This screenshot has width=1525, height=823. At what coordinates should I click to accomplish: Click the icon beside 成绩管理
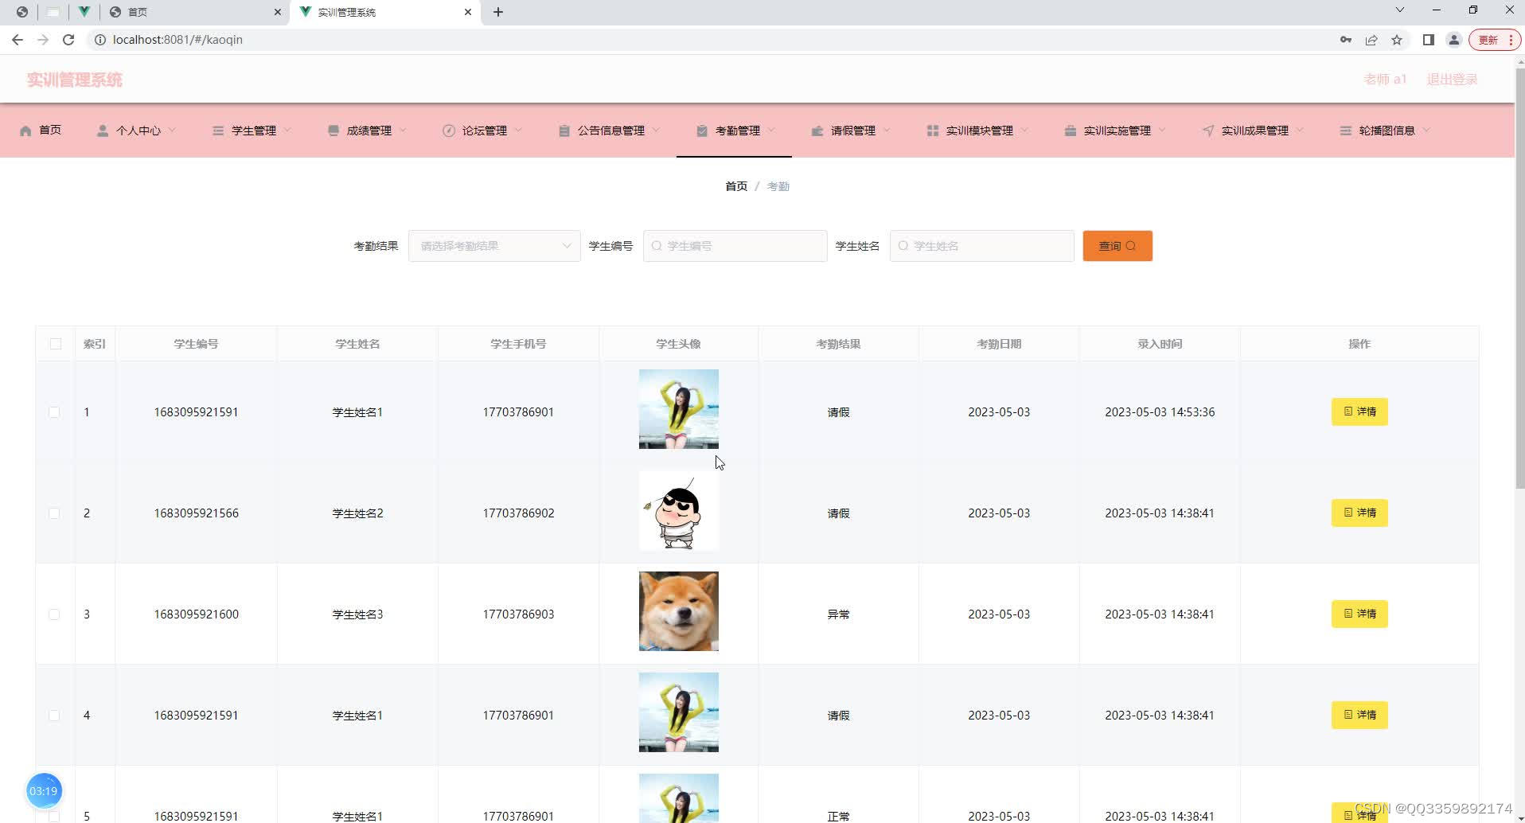tap(333, 131)
